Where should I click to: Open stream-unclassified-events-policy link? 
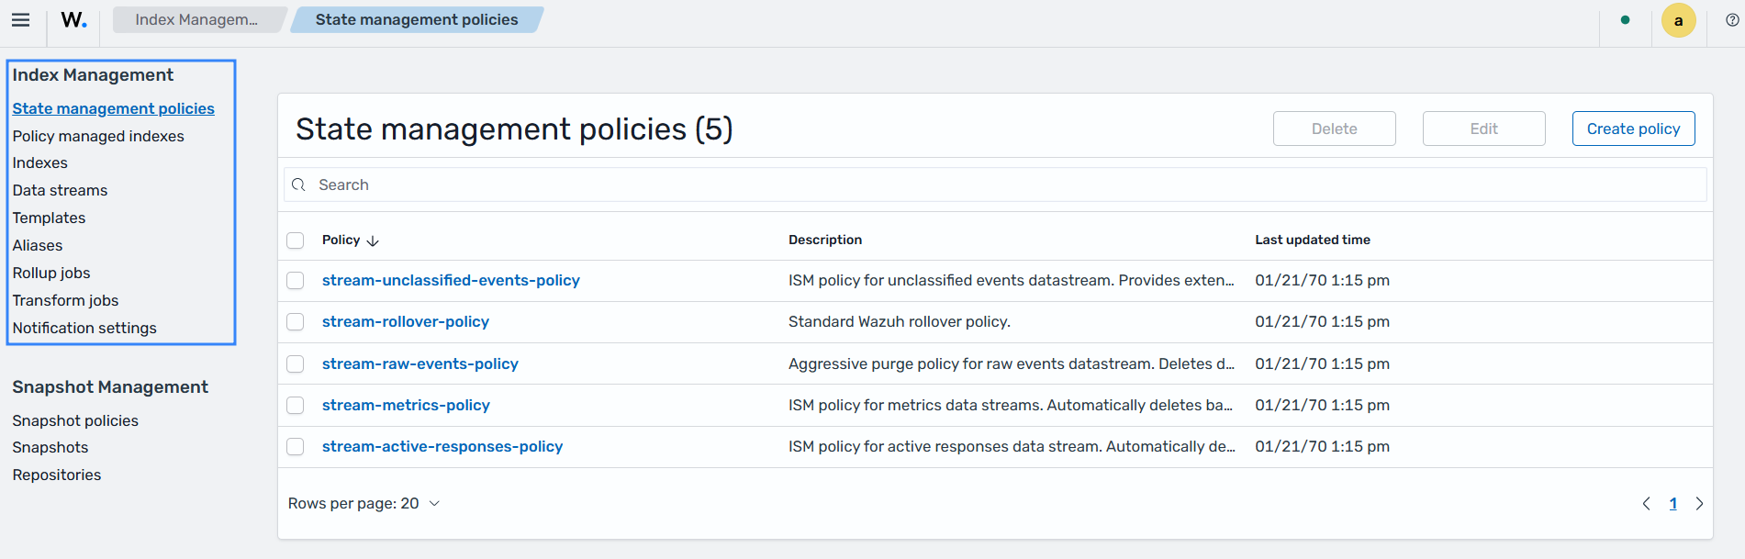pyautogui.click(x=451, y=280)
